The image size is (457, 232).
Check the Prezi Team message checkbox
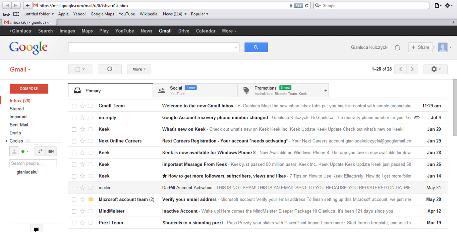[74, 223]
